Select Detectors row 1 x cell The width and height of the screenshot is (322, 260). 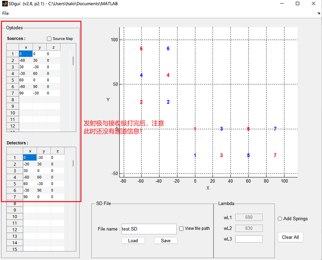point(30,158)
